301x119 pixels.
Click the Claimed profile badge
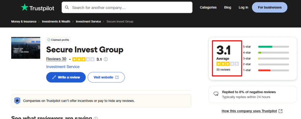[58, 40]
